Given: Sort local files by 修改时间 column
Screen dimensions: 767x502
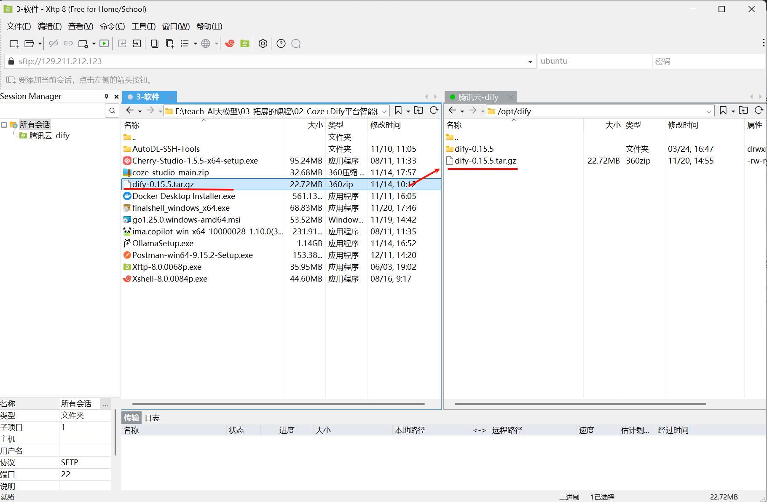Looking at the screenshot, I should 386,125.
